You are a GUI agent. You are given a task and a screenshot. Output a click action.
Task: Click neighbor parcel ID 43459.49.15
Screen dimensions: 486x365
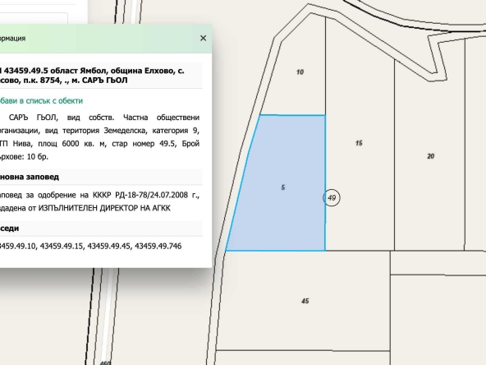(62, 246)
